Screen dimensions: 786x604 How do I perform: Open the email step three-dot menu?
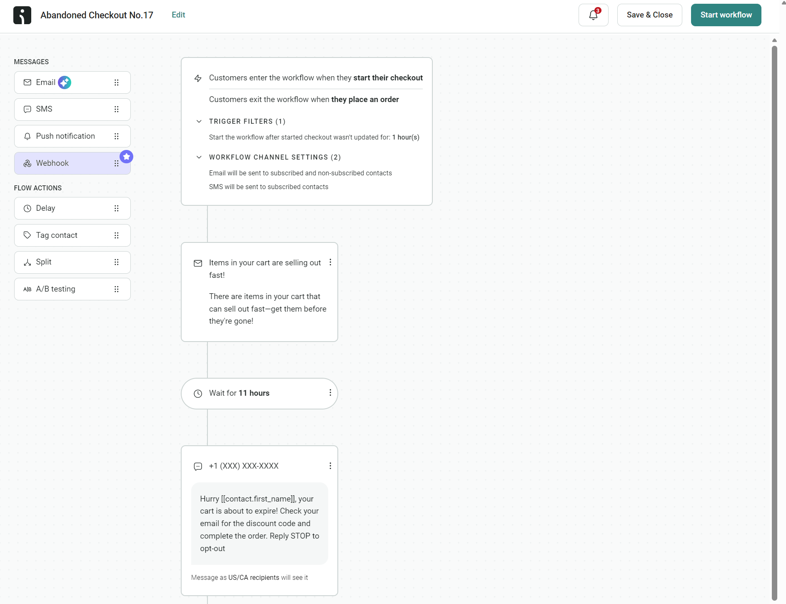click(x=330, y=262)
